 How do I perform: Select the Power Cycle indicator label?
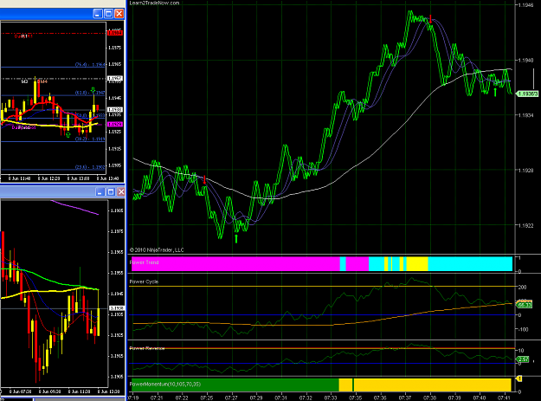[x=144, y=281]
